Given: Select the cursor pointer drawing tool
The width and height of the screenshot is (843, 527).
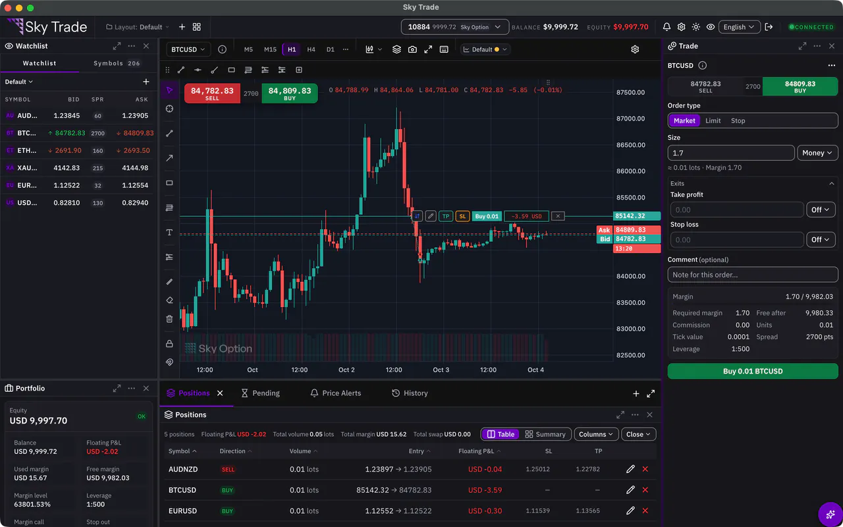Looking at the screenshot, I should 169,90.
